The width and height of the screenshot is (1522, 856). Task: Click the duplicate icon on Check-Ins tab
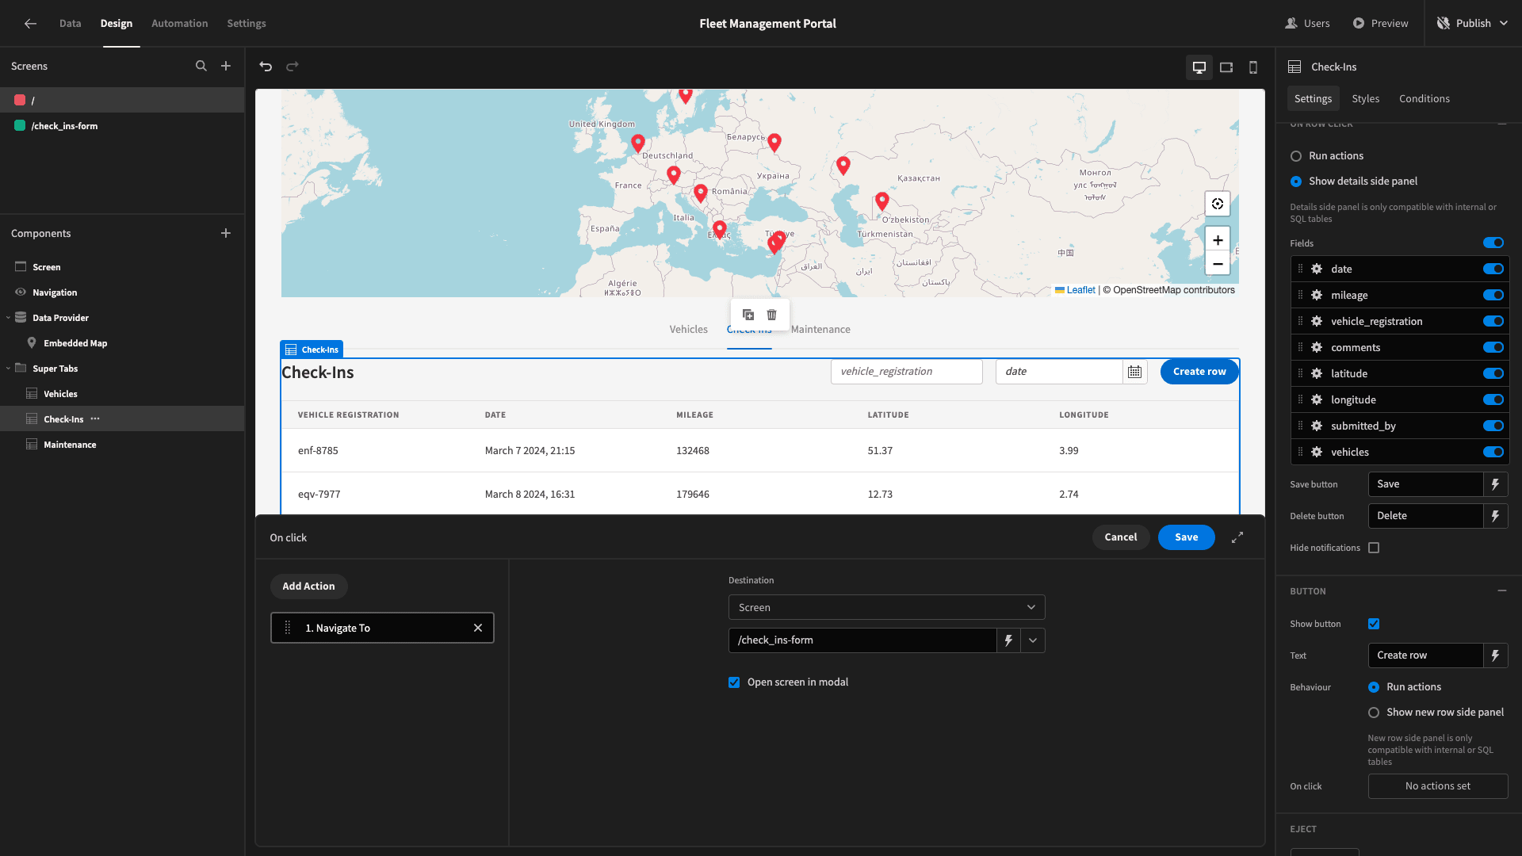pyautogui.click(x=748, y=314)
